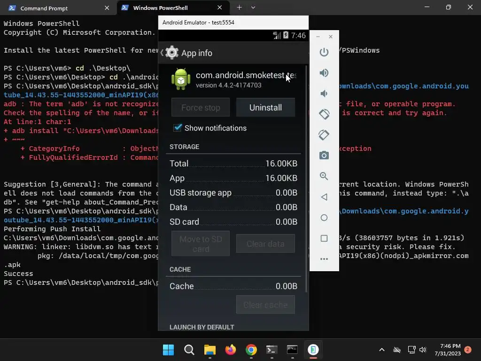This screenshot has height=361, width=481.
Task: Click the Cache 0.00B row
Action: 233,286
